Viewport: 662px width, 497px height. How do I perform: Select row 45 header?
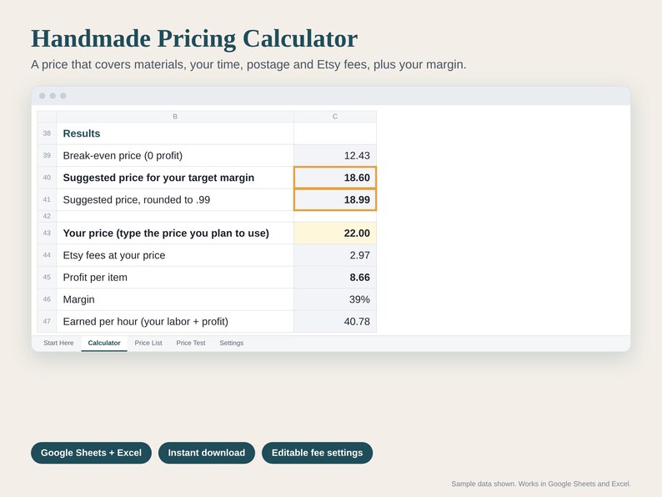pyautogui.click(x=47, y=278)
